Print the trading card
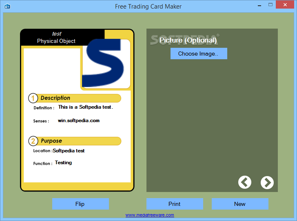 (175, 204)
